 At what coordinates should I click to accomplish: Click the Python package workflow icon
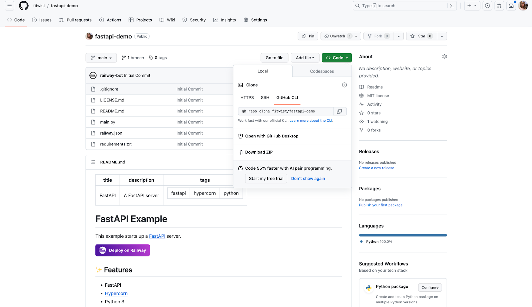[x=369, y=288]
